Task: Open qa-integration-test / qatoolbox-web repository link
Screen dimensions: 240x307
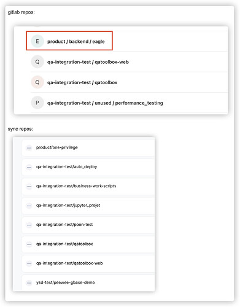Action: coord(88,62)
